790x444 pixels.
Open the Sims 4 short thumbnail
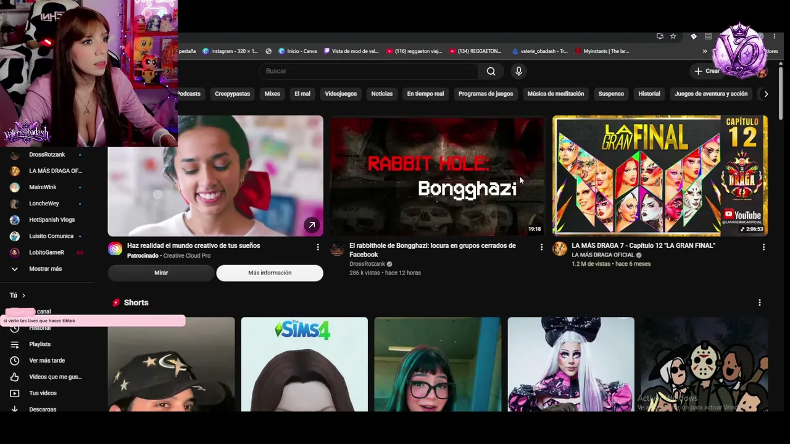point(304,364)
